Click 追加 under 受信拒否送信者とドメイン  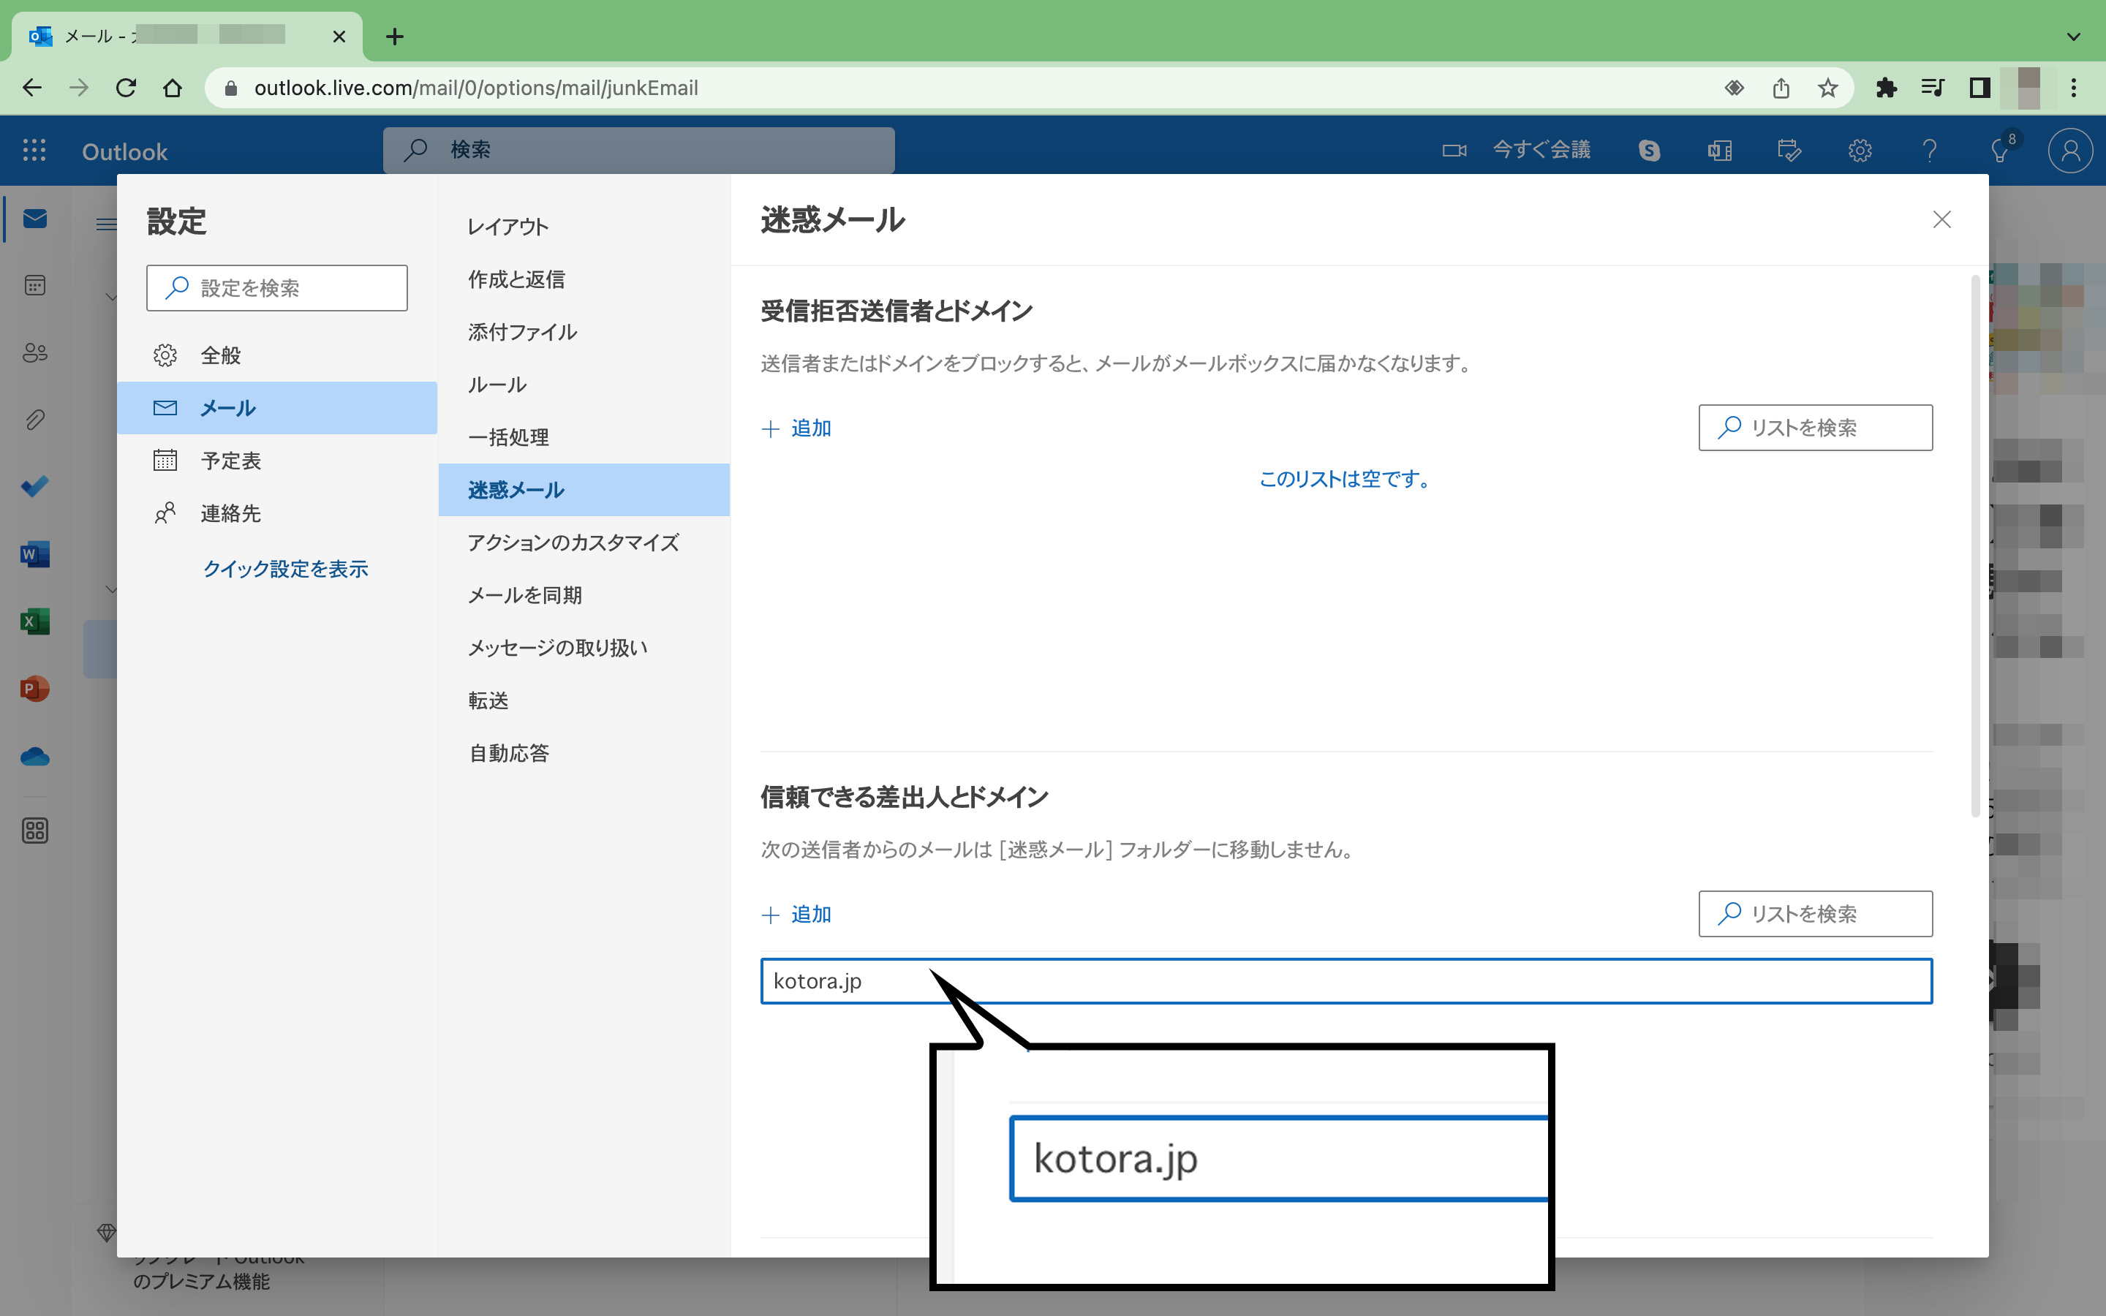(x=796, y=428)
